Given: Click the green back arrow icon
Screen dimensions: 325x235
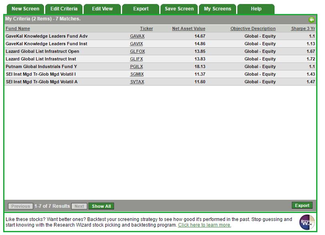Looking at the screenshot, I should 311,20.
